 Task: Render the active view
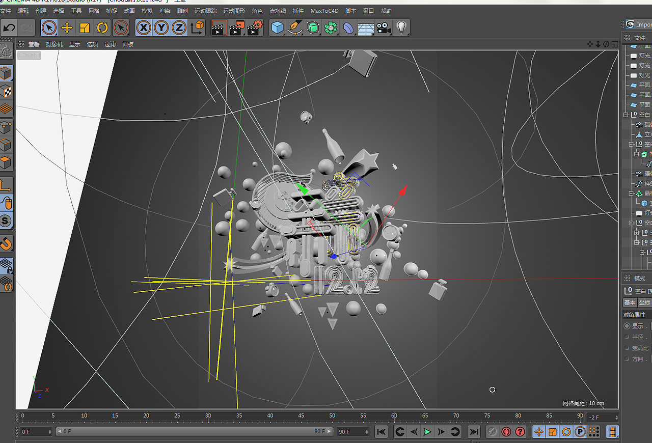click(219, 27)
